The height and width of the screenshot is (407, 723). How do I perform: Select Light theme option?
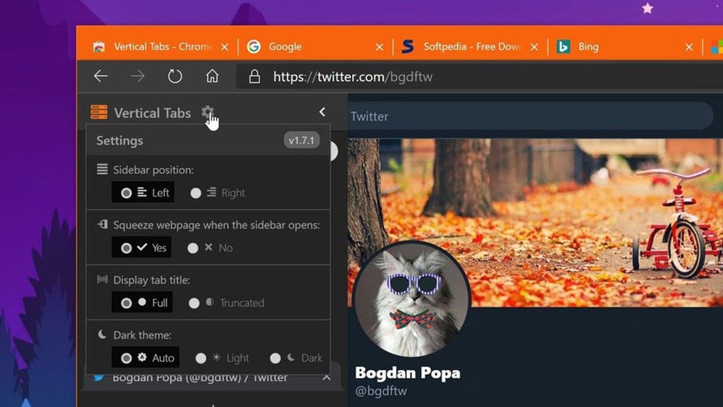pyautogui.click(x=222, y=358)
